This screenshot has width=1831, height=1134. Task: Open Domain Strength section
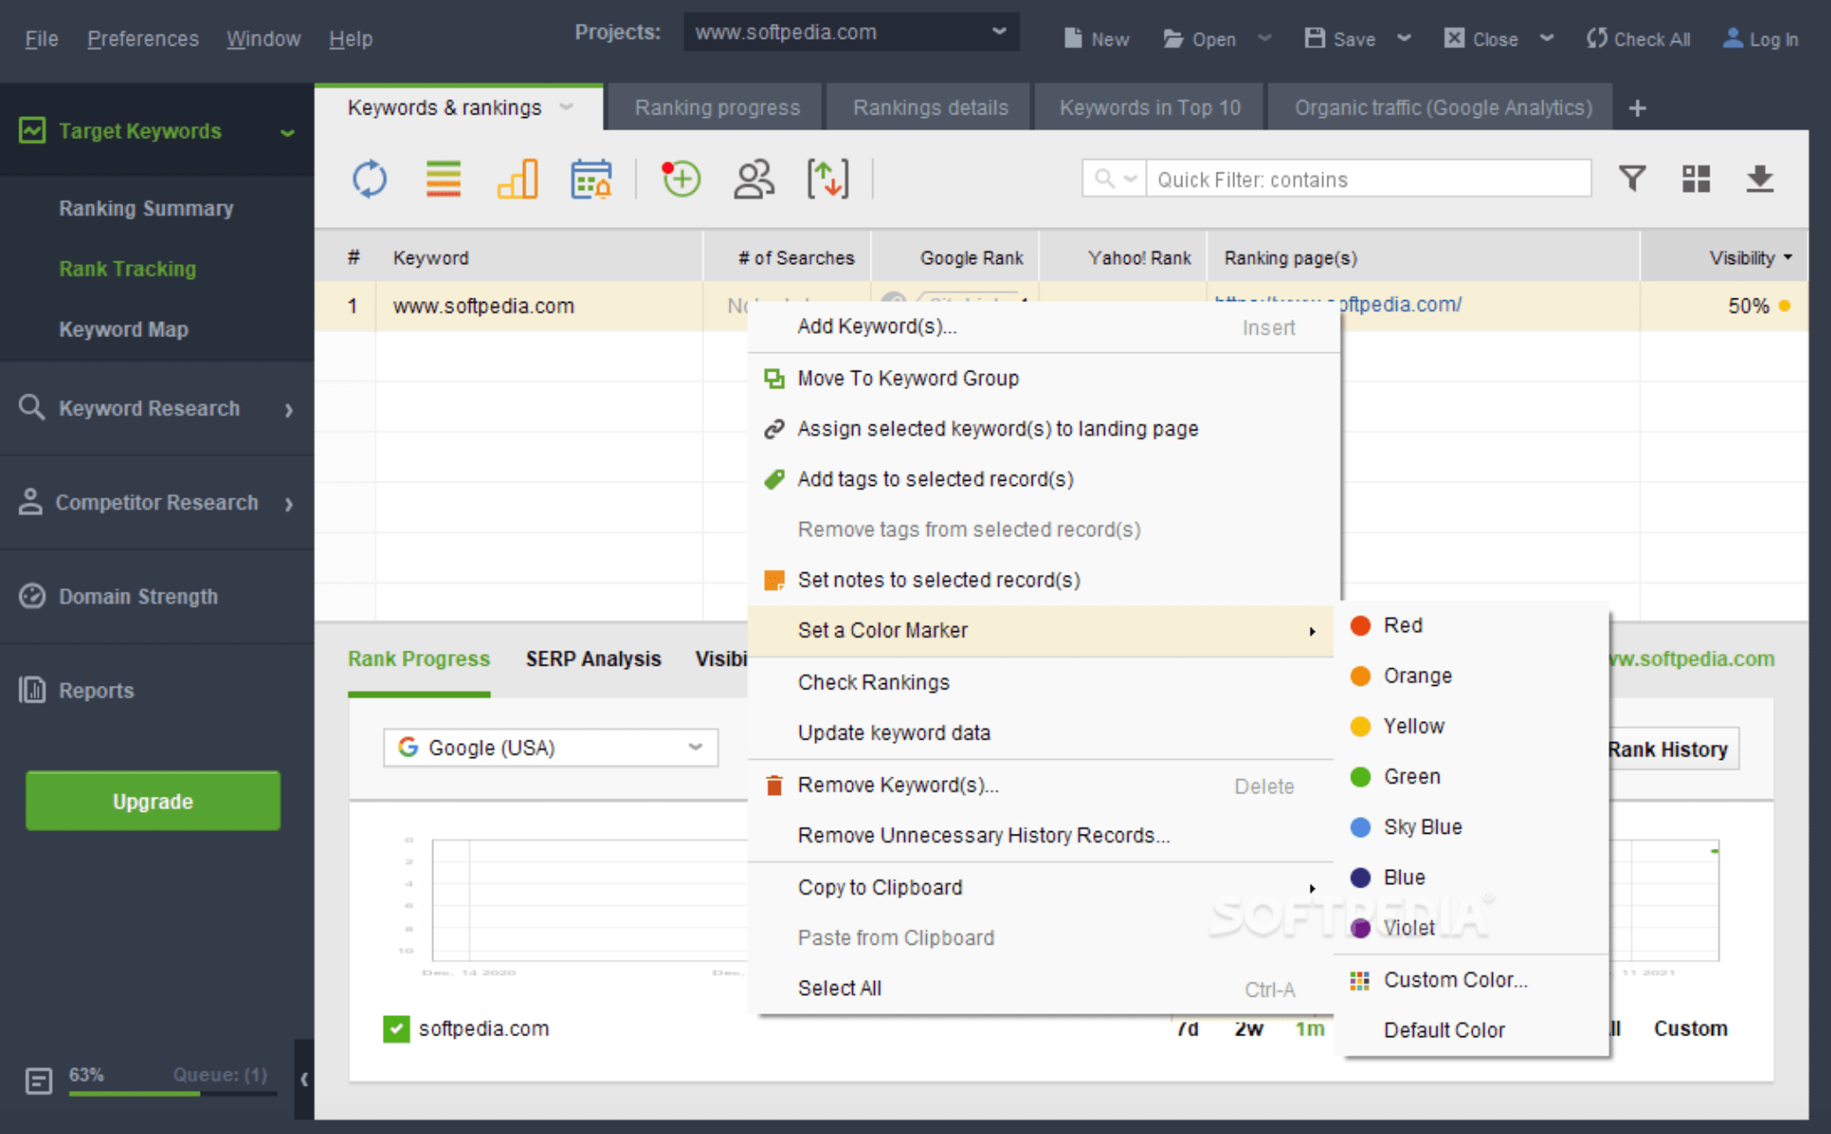point(138,596)
